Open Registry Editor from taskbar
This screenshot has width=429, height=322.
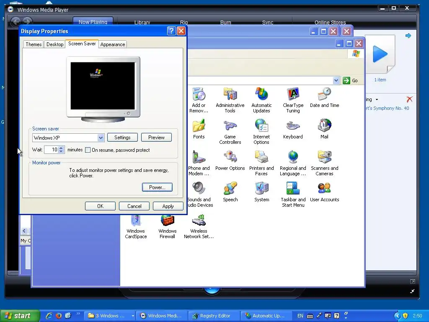coord(214,316)
